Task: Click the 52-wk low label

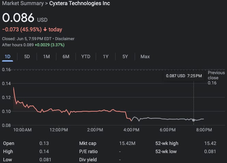Action: [166, 152]
